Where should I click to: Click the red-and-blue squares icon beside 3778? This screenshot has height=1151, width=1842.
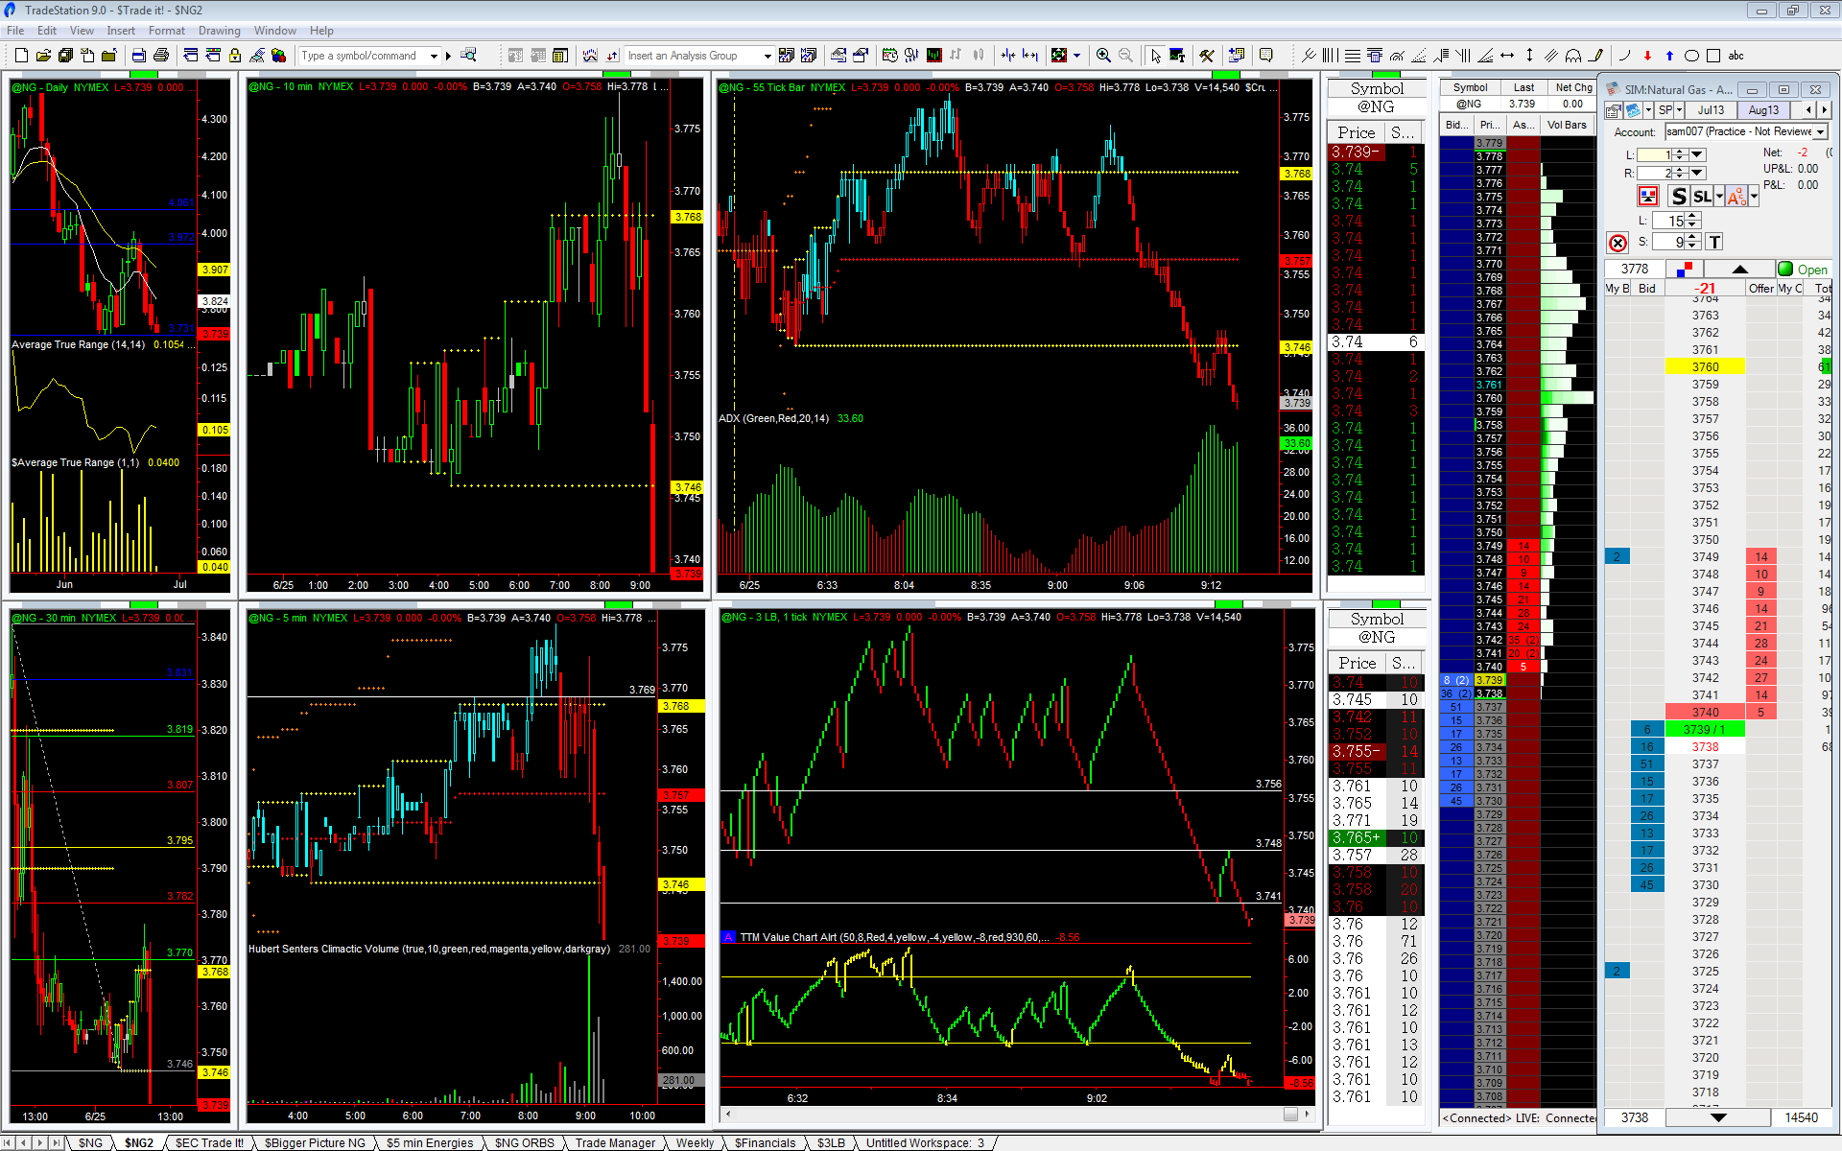pos(1683,270)
